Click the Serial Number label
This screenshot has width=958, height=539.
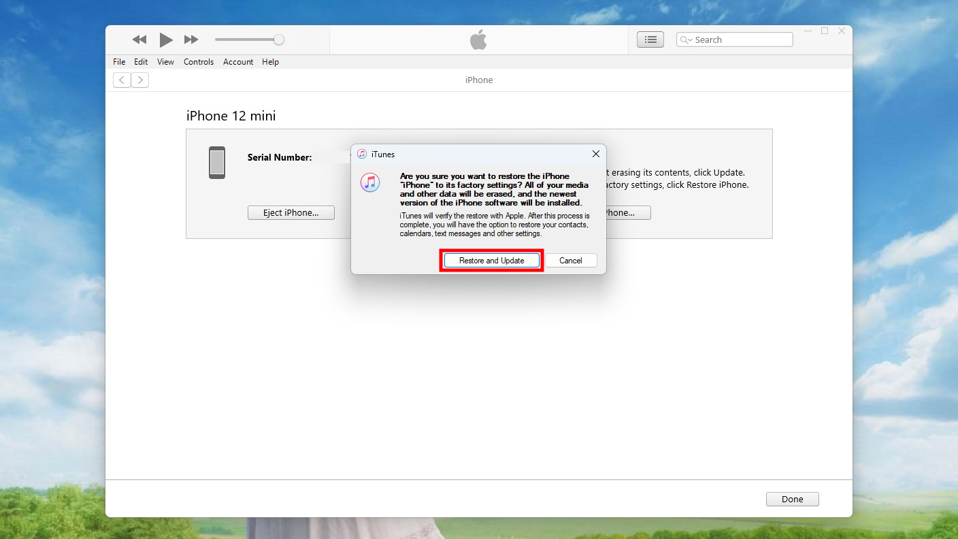(280, 157)
